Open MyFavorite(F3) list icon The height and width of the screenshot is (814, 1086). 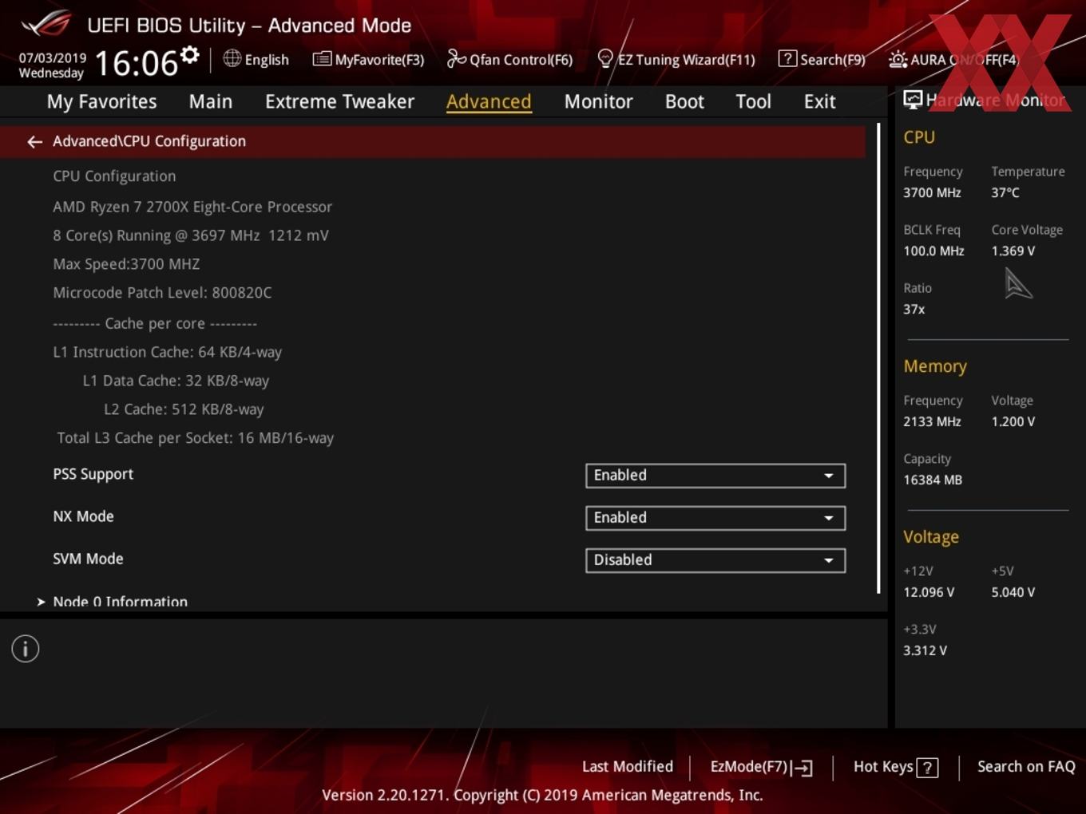322,59
